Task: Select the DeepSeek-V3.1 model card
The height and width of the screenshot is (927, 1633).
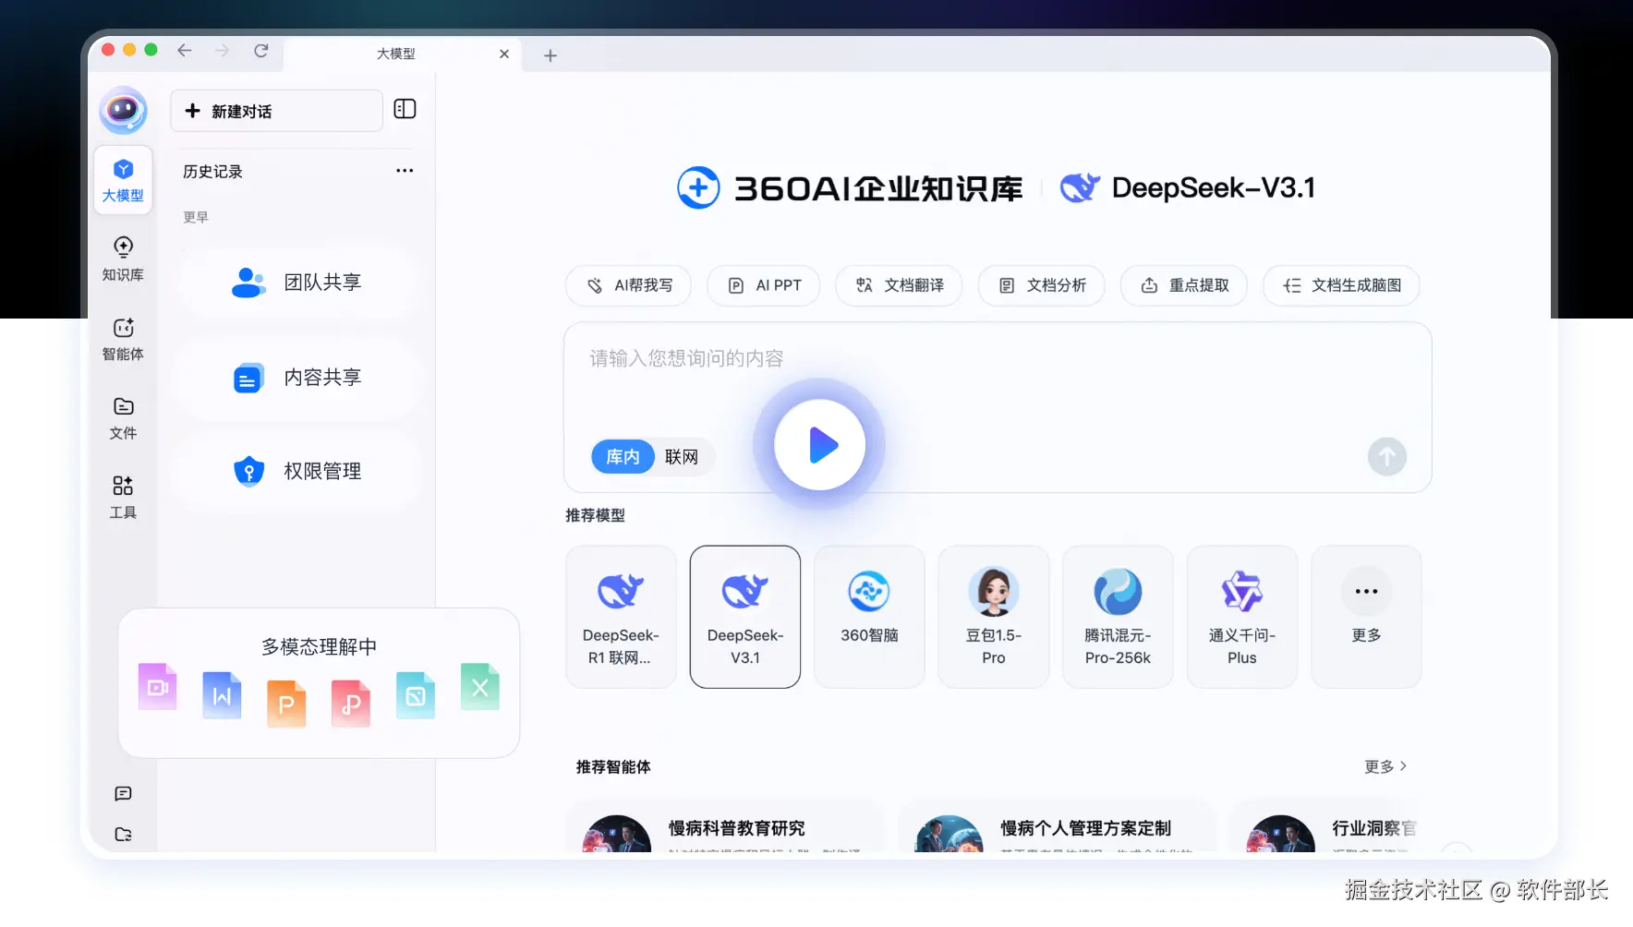Action: tap(745, 617)
